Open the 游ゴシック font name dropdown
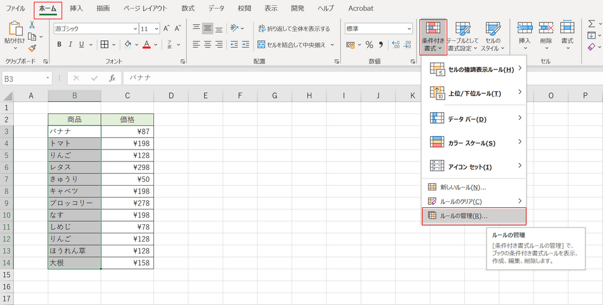Image resolution: width=603 pixels, height=305 pixels. 135,29
